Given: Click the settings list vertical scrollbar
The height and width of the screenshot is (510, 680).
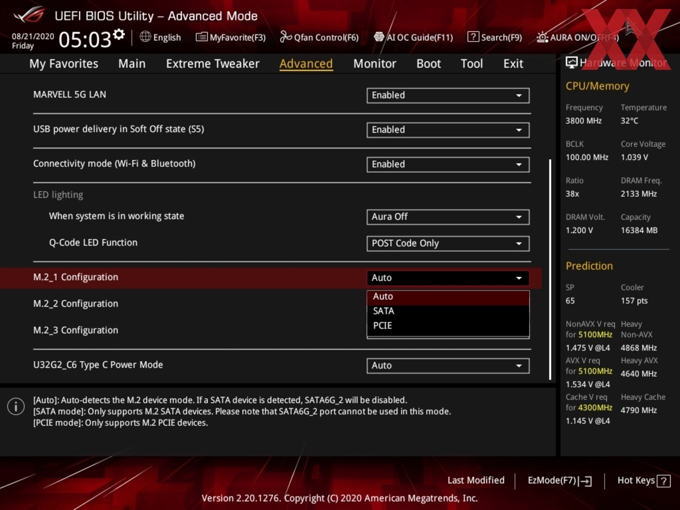Looking at the screenshot, I should 550,269.
